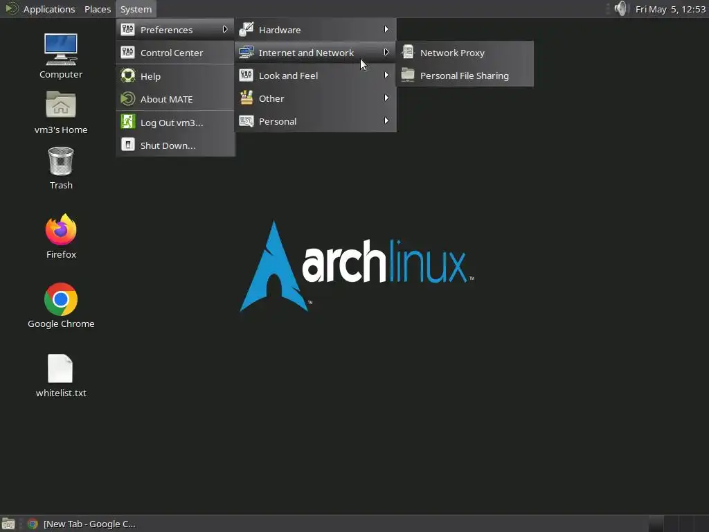The width and height of the screenshot is (709, 532).
Task: Click the Personal category icon
Action: click(x=246, y=121)
